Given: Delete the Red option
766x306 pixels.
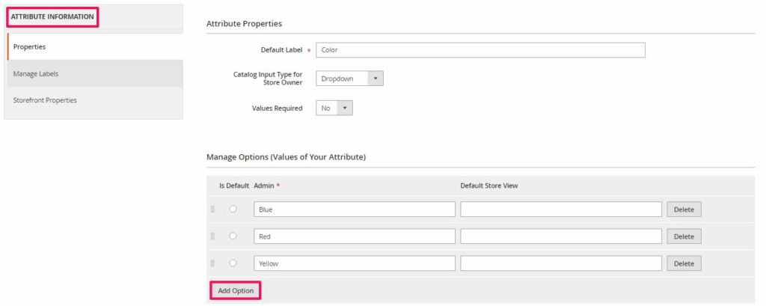Looking at the screenshot, I should (684, 236).
